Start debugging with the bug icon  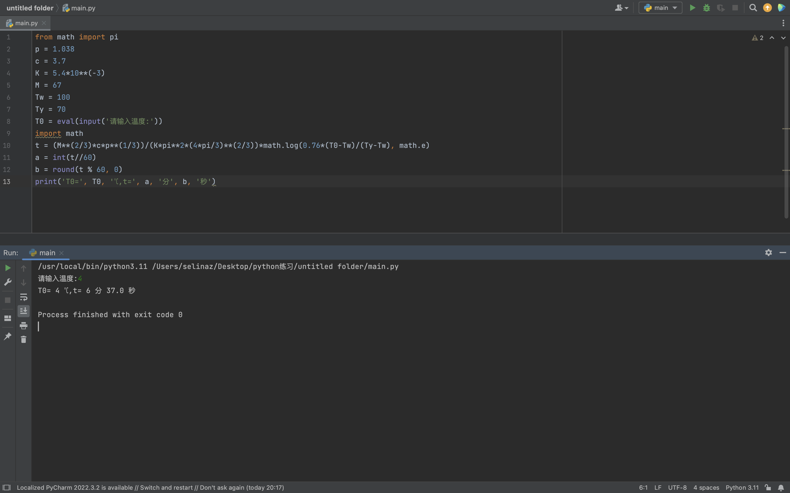[706, 8]
